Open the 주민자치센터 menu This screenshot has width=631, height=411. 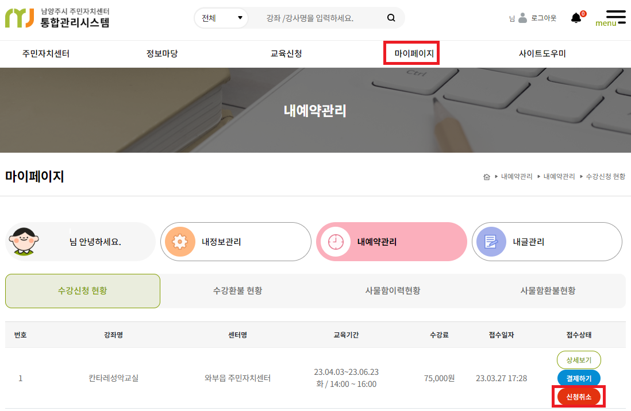point(46,54)
